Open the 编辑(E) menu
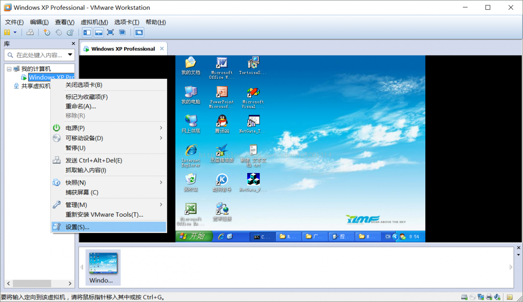Image resolution: width=523 pixels, height=302 pixels. [39, 22]
